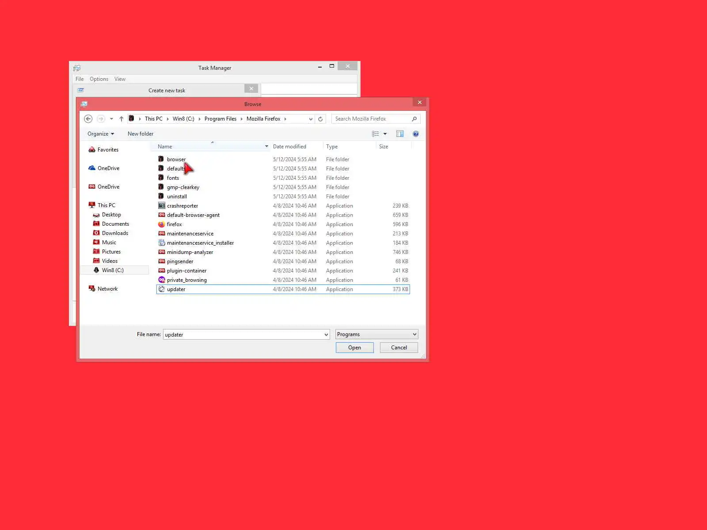Click the Forward navigation arrow in Browse
This screenshot has width=707, height=530.
click(x=101, y=119)
